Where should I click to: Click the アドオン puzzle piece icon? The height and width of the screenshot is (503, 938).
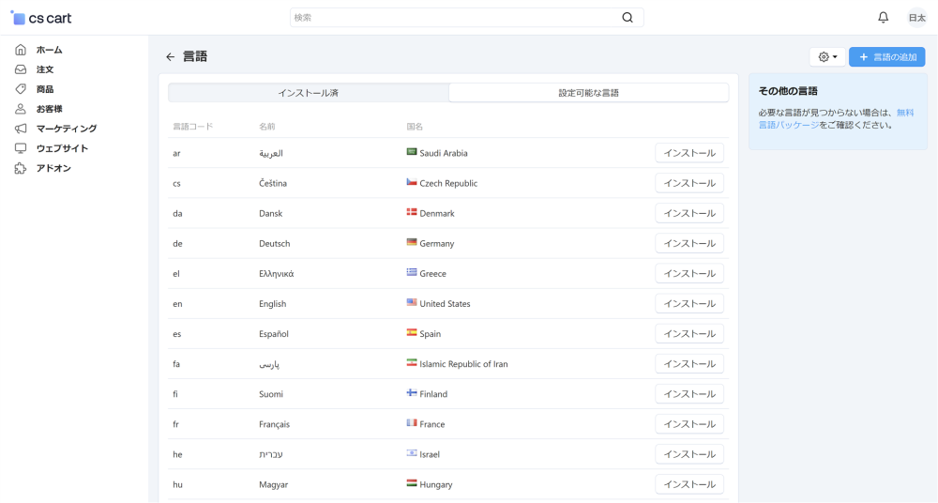pos(21,168)
